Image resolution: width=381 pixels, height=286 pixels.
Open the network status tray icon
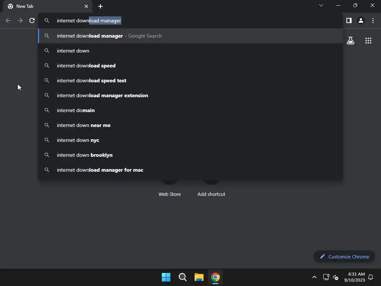point(326,277)
